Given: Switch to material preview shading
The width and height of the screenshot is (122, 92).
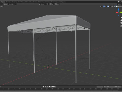Looking at the screenshot, I should (118, 6).
